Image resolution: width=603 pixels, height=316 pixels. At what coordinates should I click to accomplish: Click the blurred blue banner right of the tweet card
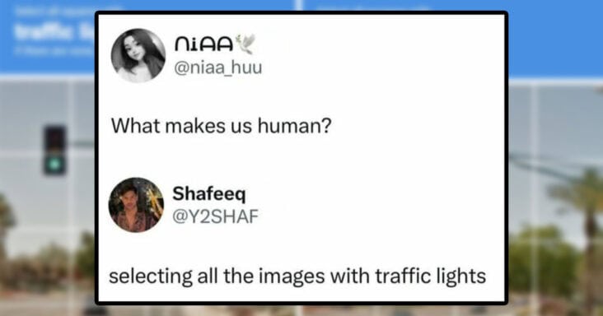pos(555,39)
